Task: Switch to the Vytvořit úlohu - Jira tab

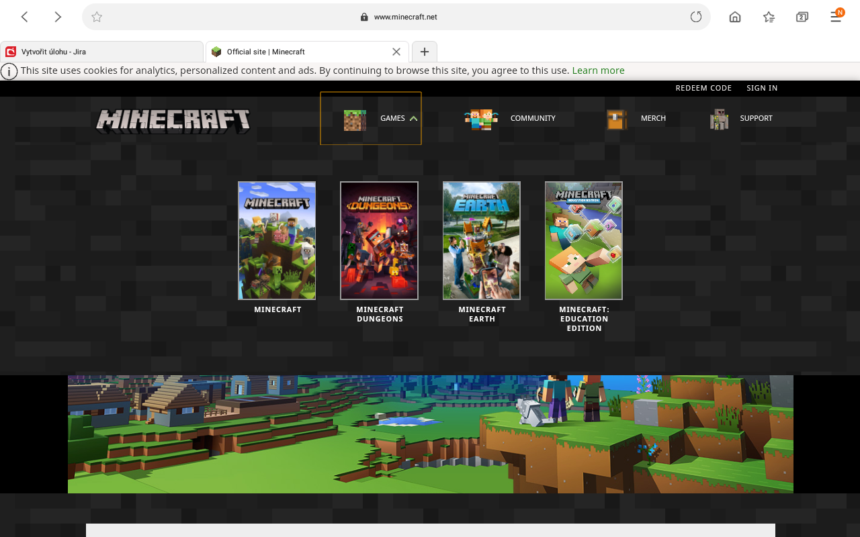Action: (102, 52)
